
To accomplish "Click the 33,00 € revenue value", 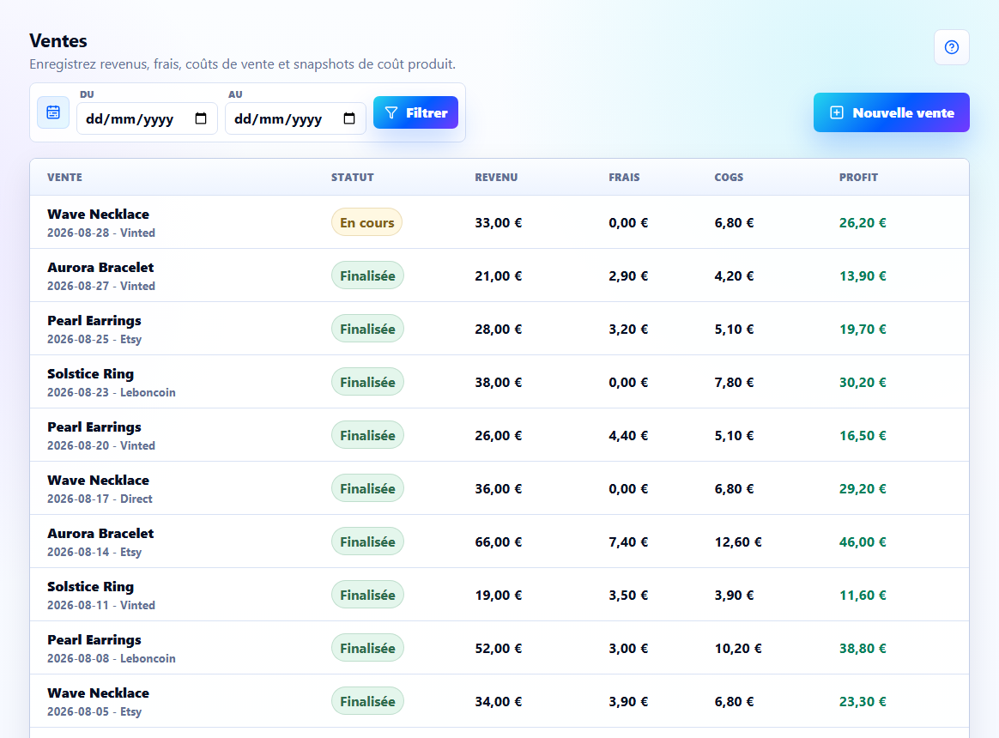I will pyautogui.click(x=499, y=223).
